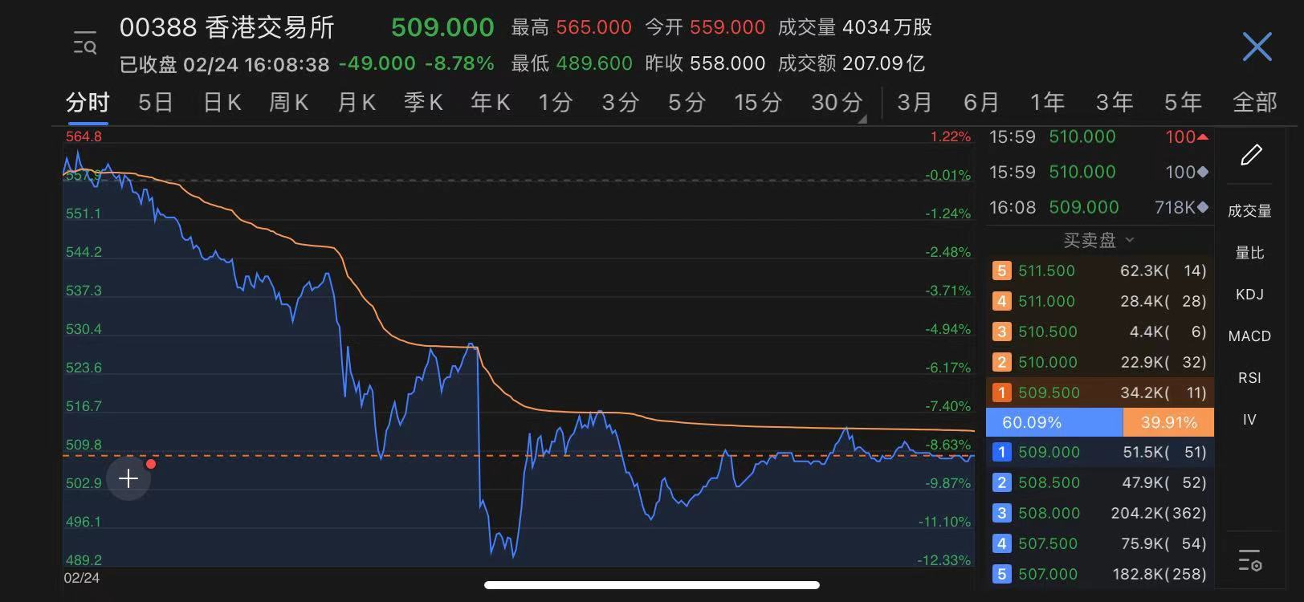
Task: Click the 60.09% buy ratio bar
Action: pyautogui.click(x=1054, y=422)
